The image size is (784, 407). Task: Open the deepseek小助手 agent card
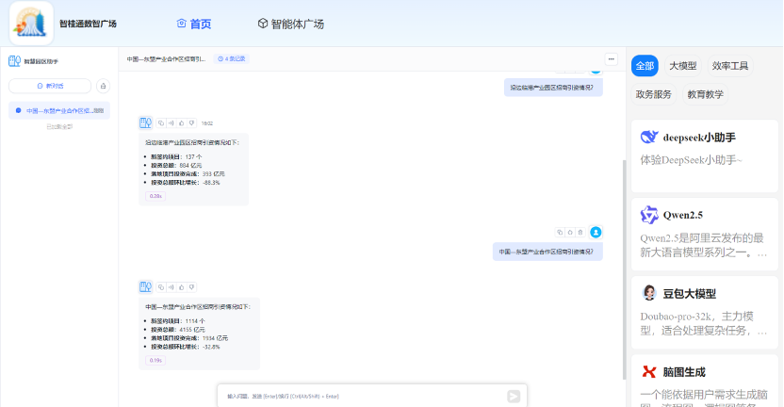[x=707, y=148]
